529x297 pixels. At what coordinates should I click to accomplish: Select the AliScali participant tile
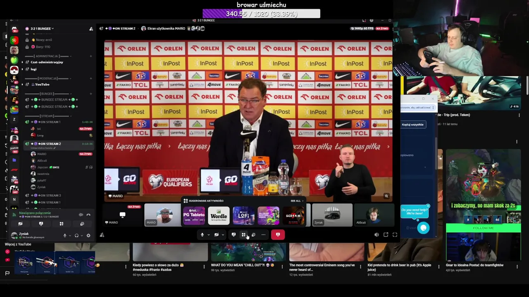pyautogui.click(x=374, y=215)
